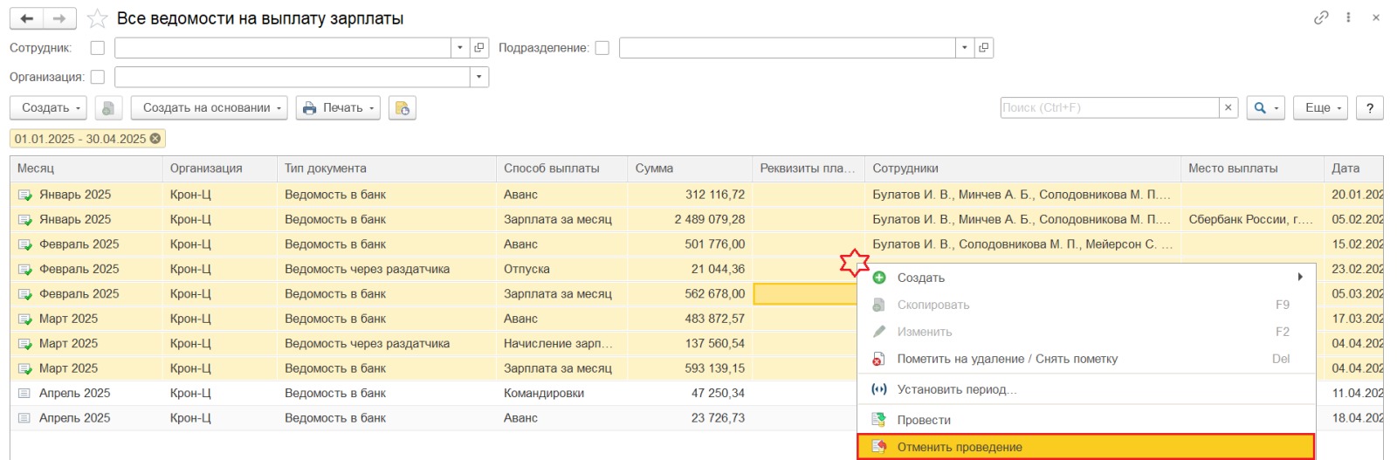Clear the search field with X icon
The height and width of the screenshot is (460, 1397).
click(x=1228, y=107)
